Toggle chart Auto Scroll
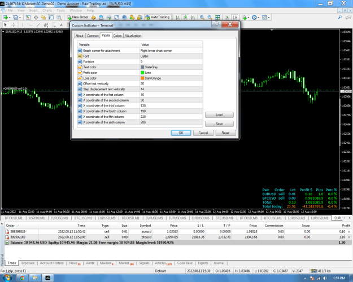The image size is (353, 282). [x=227, y=17]
